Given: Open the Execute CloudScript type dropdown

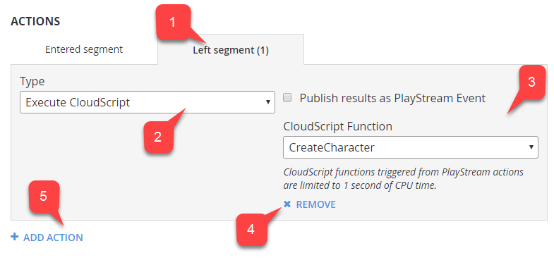Looking at the screenshot, I should (x=147, y=102).
